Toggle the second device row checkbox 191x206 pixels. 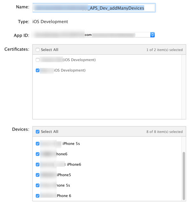coord(38,154)
